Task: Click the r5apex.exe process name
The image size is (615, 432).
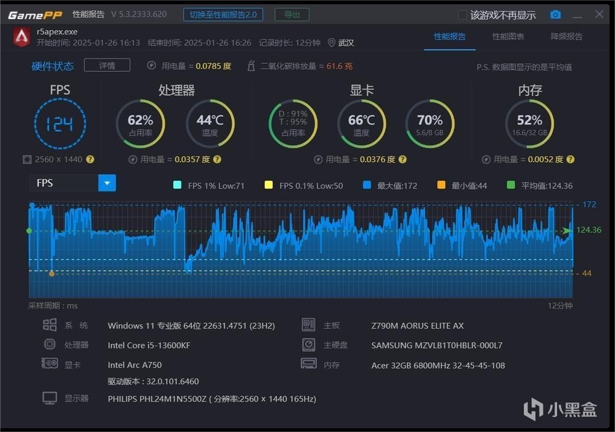Action: (x=57, y=32)
